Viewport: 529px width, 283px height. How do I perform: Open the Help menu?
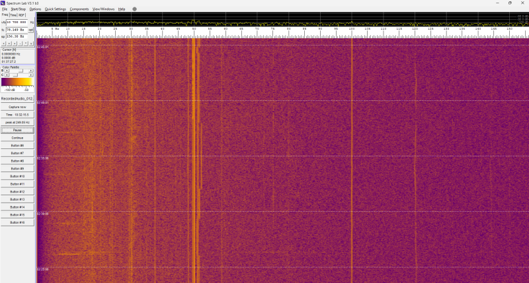122,9
